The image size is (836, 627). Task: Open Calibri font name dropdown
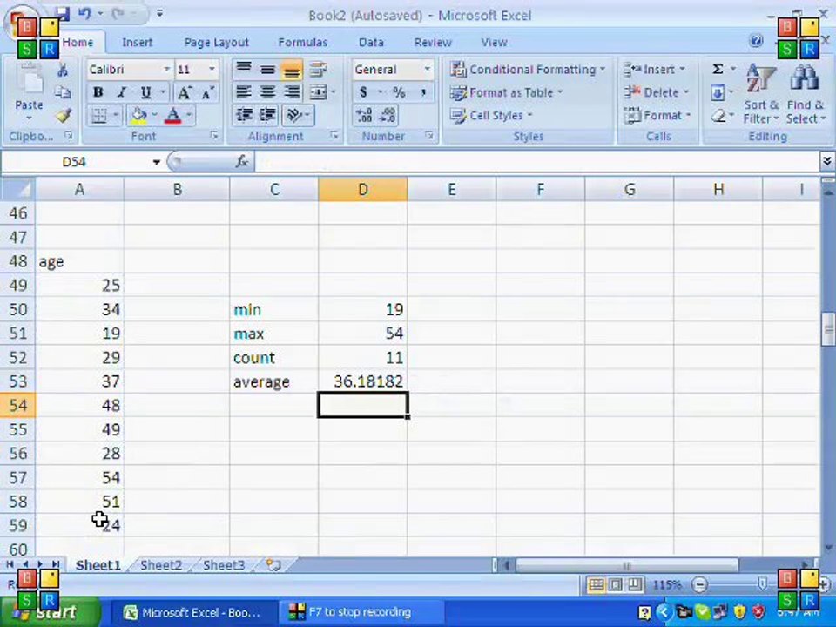[166, 70]
